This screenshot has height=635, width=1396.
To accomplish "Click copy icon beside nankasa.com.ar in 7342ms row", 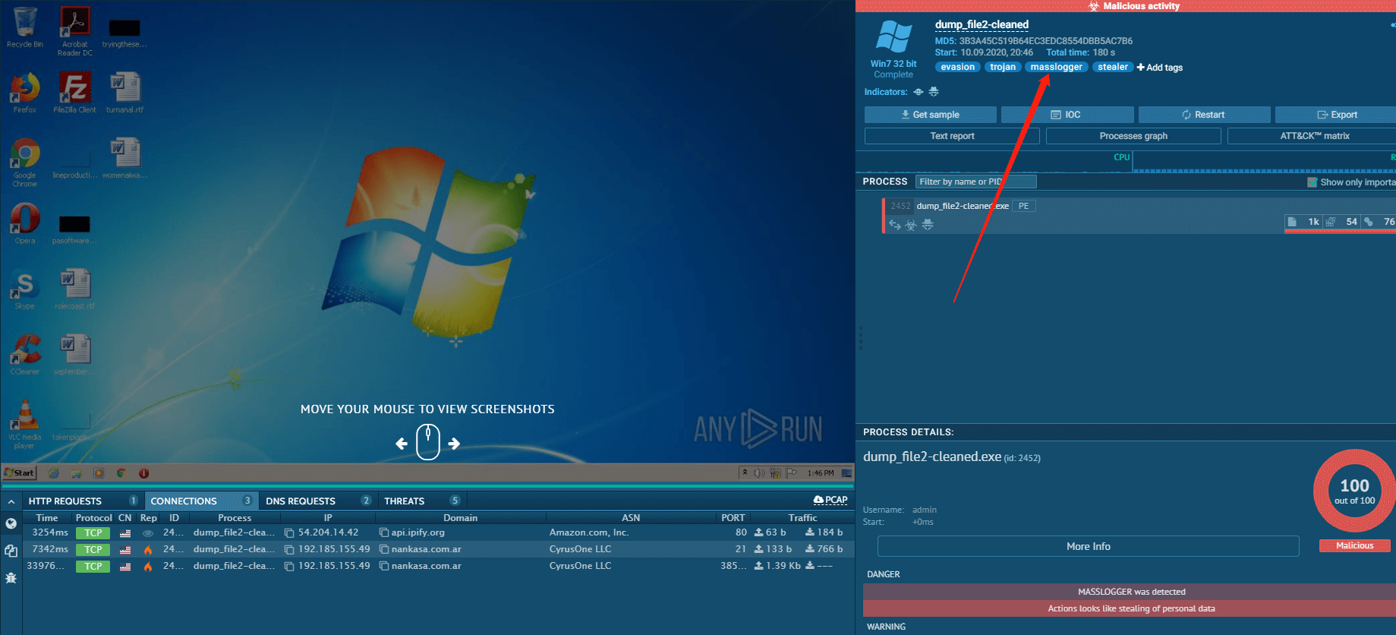I will [384, 550].
